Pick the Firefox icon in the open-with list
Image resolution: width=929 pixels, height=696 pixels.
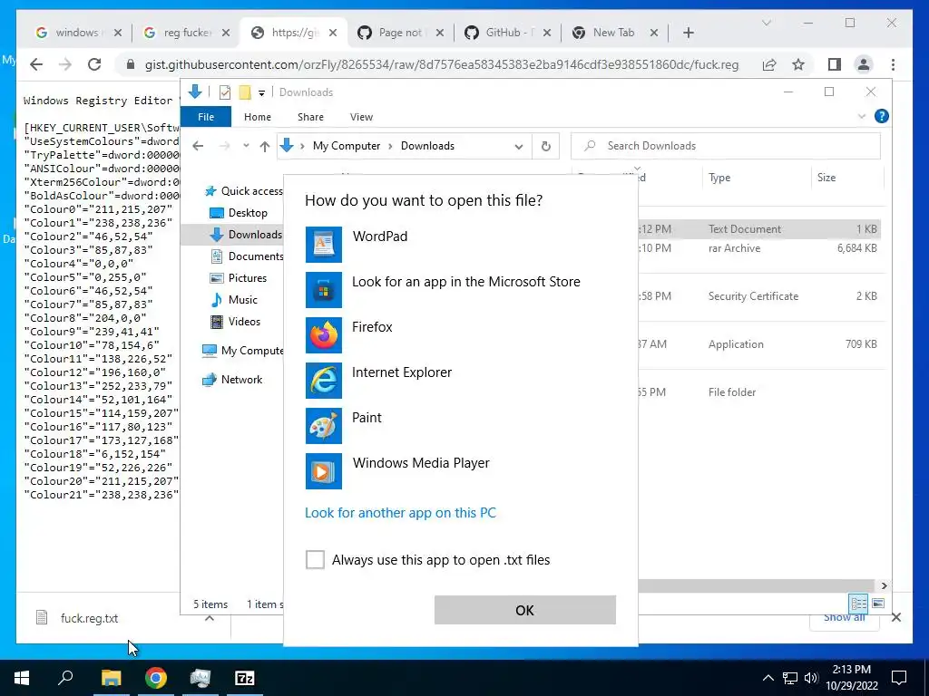click(x=324, y=335)
